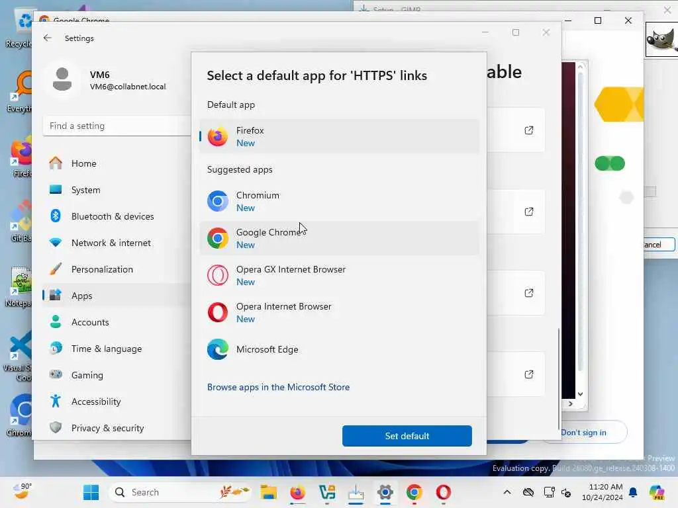
Task: Switch to Google Chrome in the taskbar
Action: pos(414,492)
